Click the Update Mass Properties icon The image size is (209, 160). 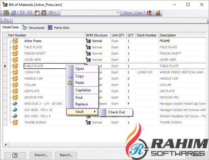pyautogui.click(x=158, y=13)
